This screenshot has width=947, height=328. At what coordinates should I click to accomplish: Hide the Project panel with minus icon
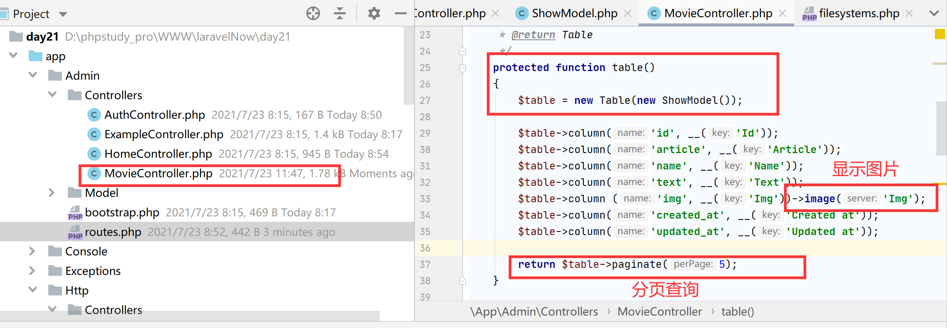400,14
